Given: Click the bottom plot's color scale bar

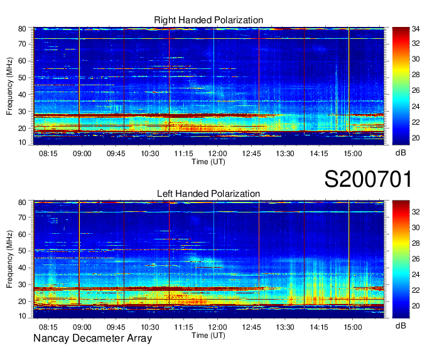Looking at the screenshot, I should pyautogui.click(x=401, y=259).
